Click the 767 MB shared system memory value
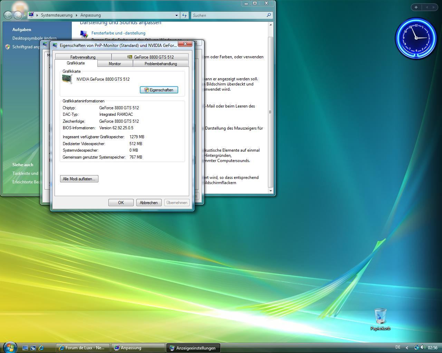This screenshot has height=353, width=442. pos(136,157)
